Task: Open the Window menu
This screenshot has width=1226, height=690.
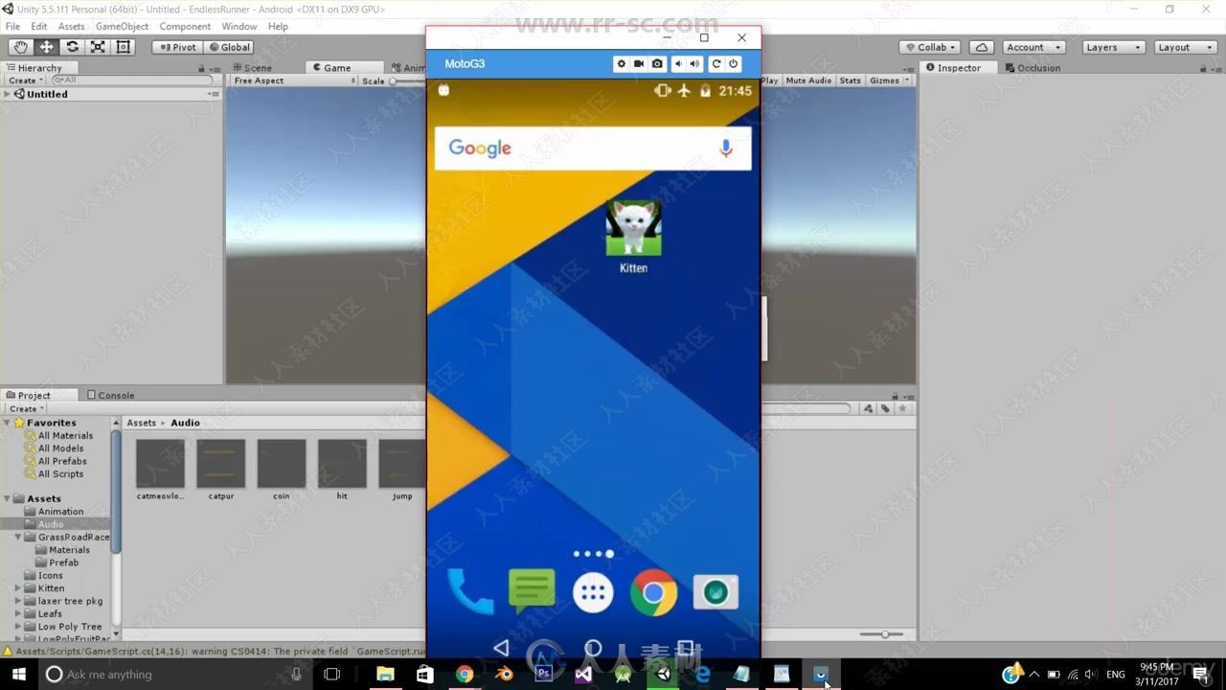Action: click(239, 27)
